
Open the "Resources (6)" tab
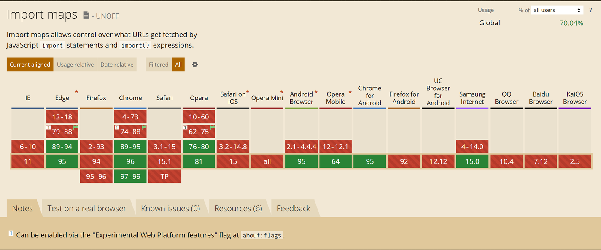[238, 208]
